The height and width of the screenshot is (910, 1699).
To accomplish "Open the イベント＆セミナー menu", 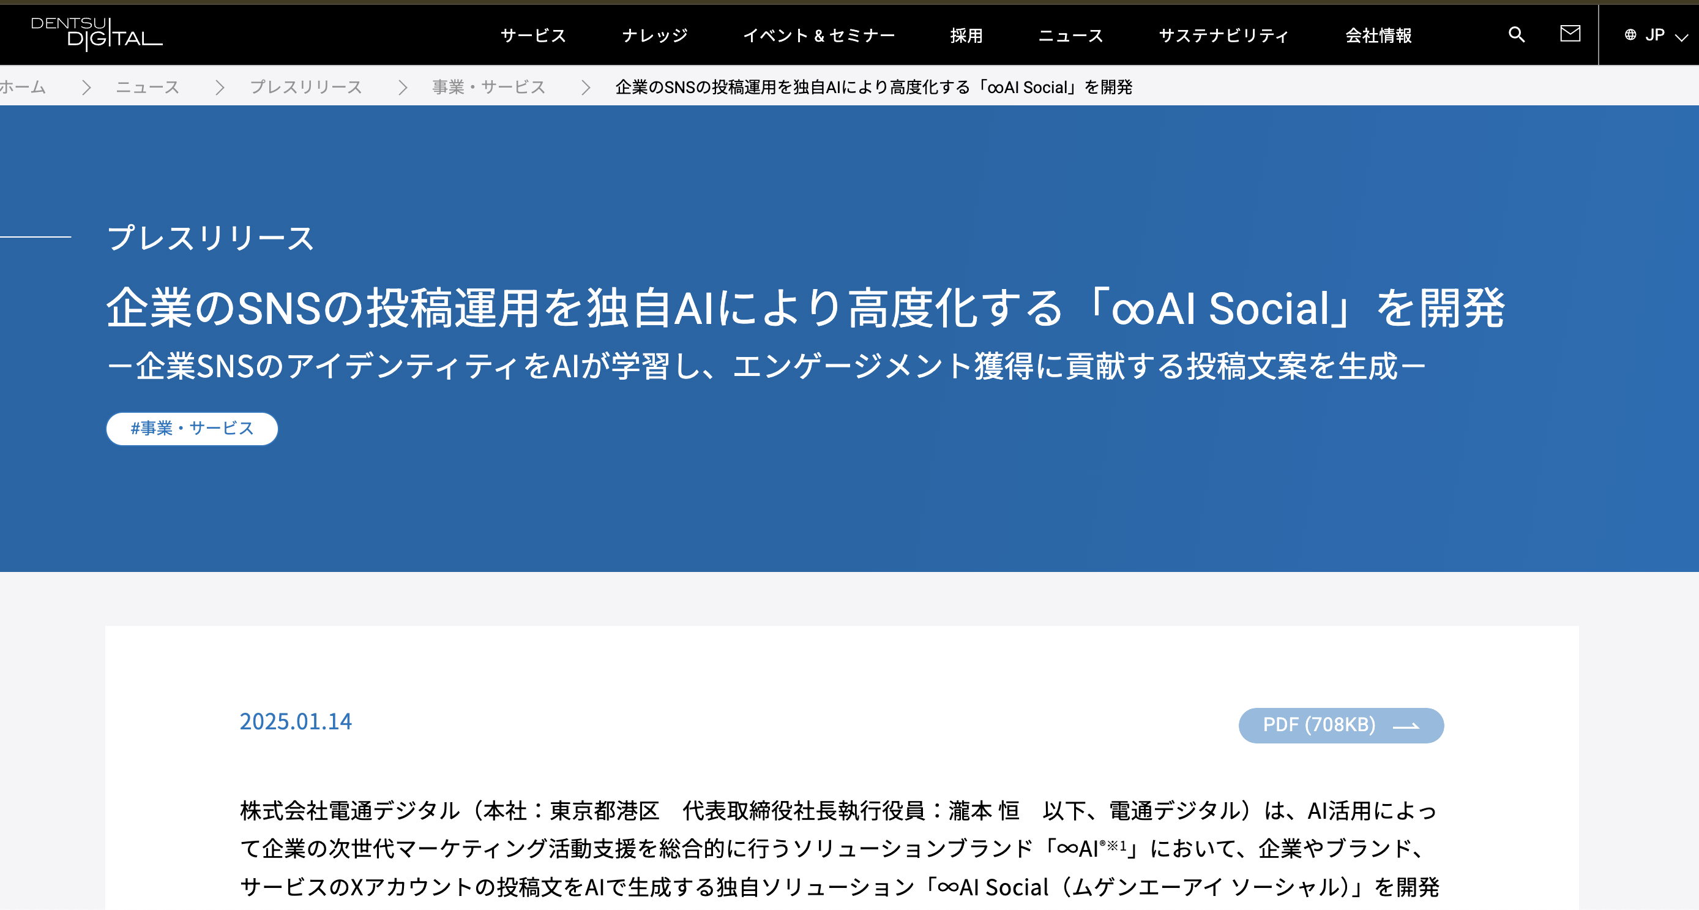I will click(x=818, y=36).
